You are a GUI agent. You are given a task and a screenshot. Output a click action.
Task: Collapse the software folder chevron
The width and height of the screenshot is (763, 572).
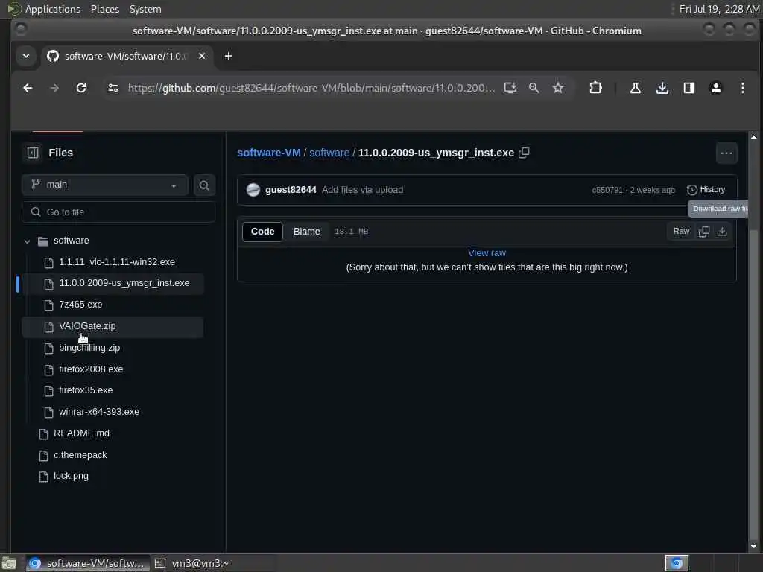[x=28, y=241]
